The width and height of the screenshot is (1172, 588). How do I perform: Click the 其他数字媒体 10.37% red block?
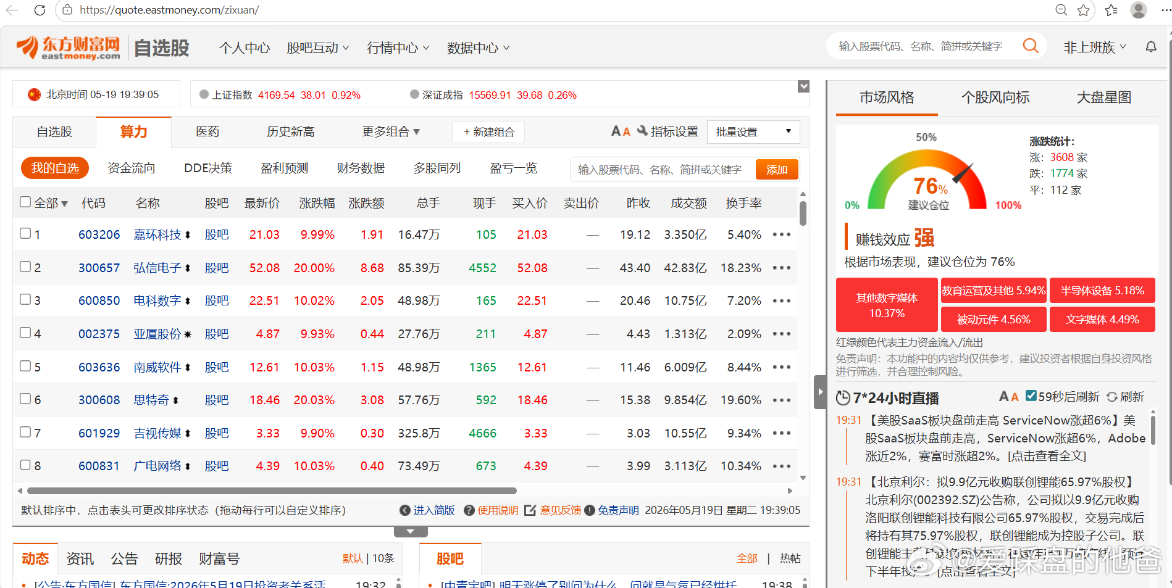[887, 305]
